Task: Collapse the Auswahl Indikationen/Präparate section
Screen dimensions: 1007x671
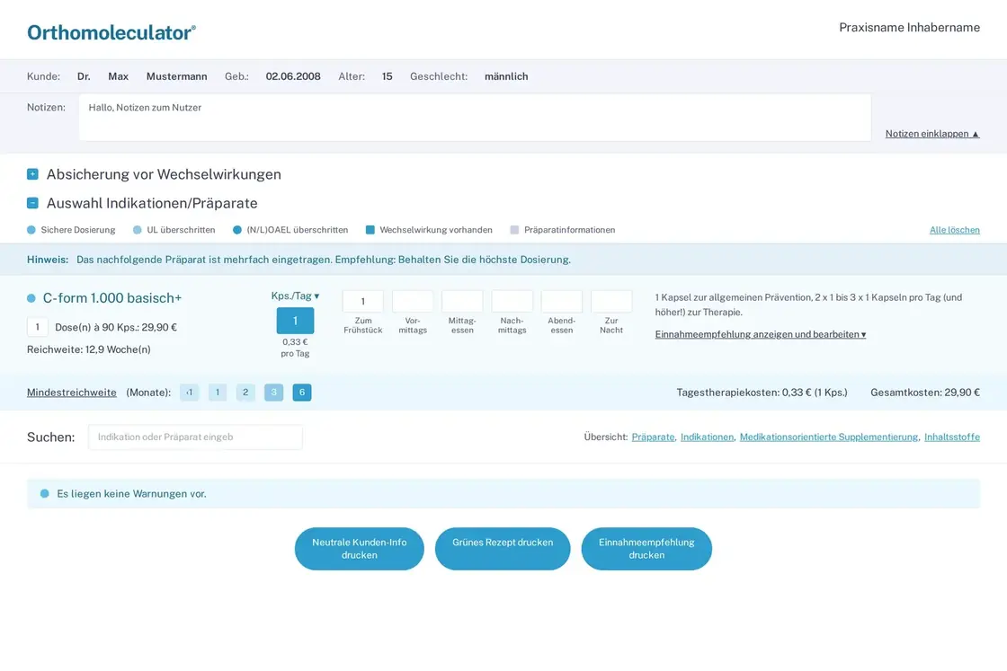Action: tap(32, 203)
